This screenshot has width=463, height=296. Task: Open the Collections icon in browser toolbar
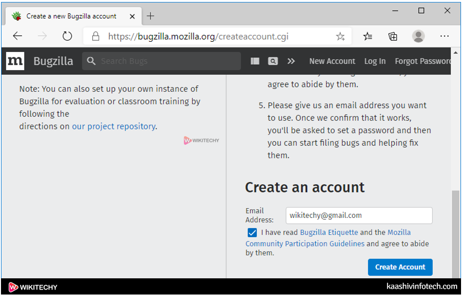[393, 36]
